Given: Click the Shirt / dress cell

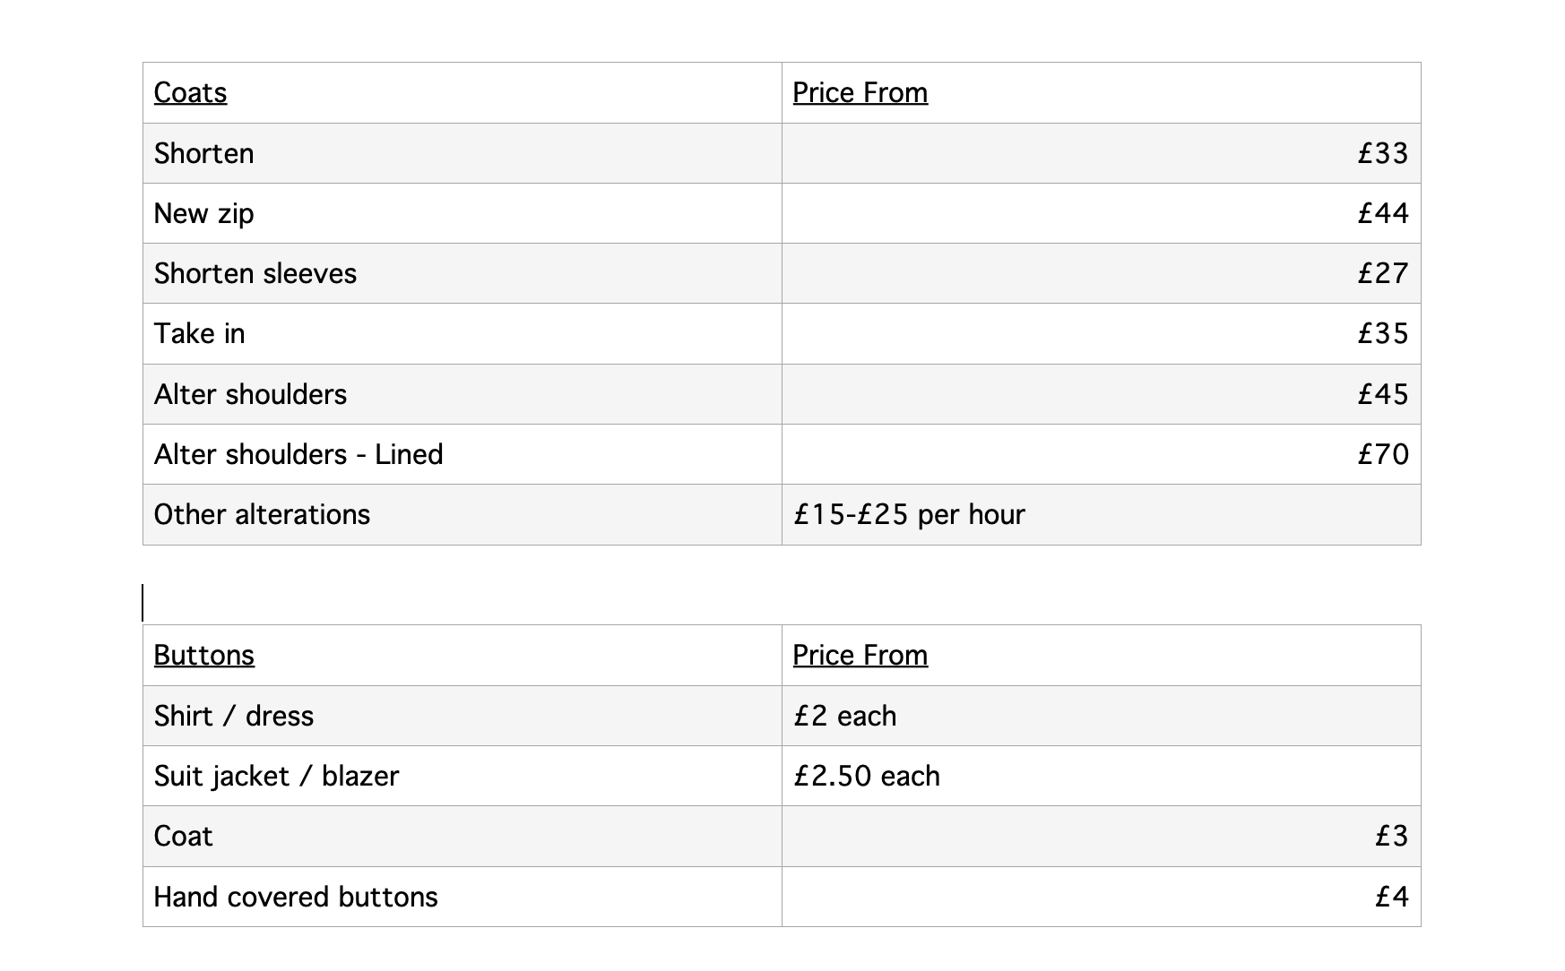Looking at the screenshot, I should tap(463, 716).
